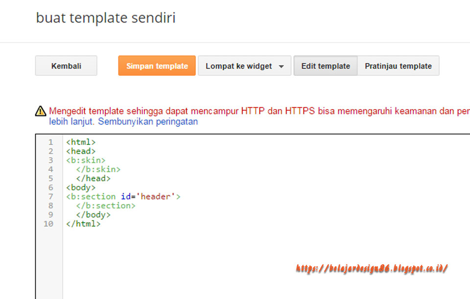The height and width of the screenshot is (299, 470).
Task: Click the </b:section> closing tag
Action: tap(106, 206)
